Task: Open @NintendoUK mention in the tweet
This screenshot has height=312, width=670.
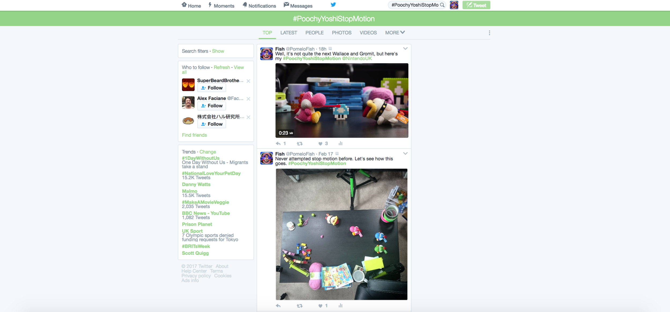Action: (357, 59)
